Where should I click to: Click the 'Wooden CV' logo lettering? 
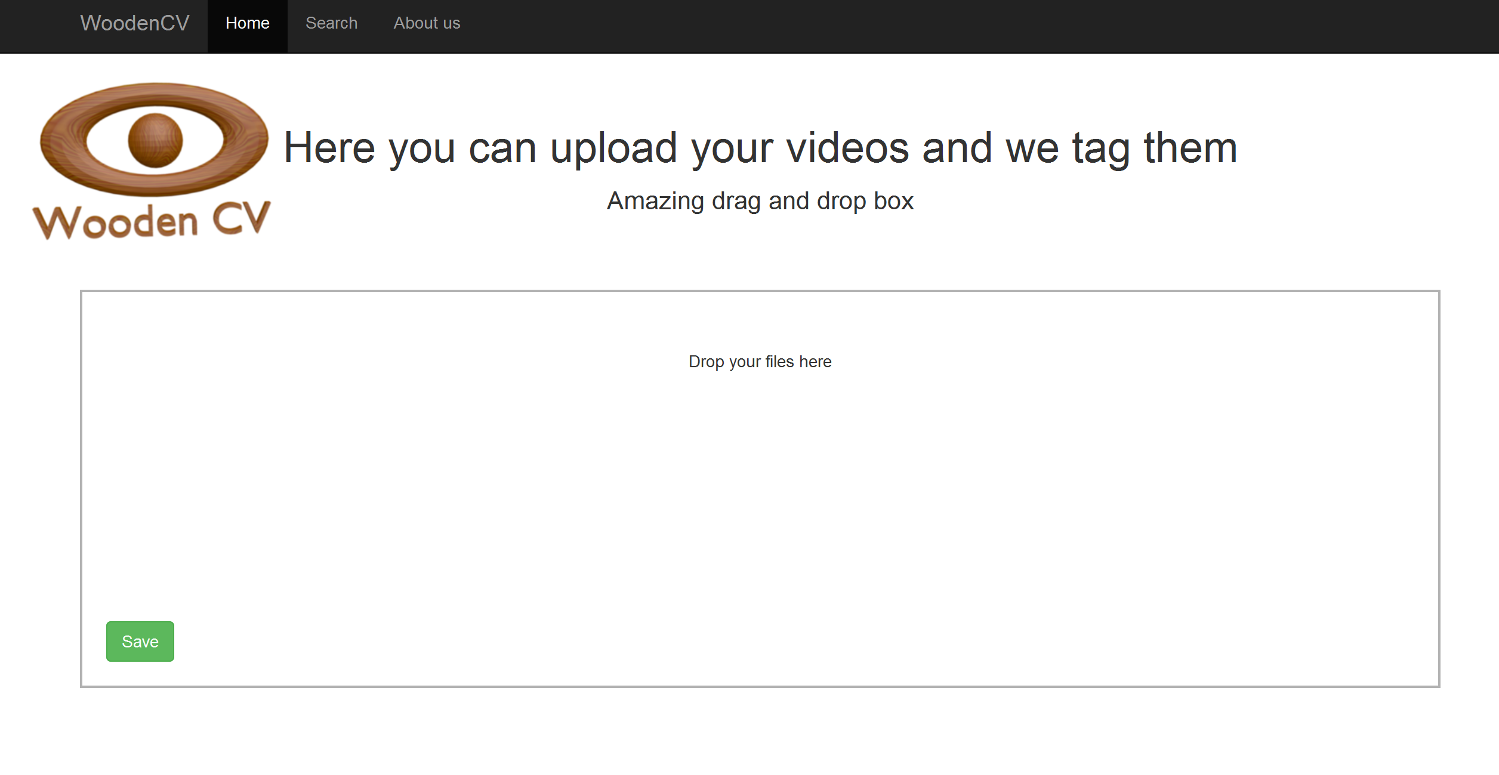(152, 221)
